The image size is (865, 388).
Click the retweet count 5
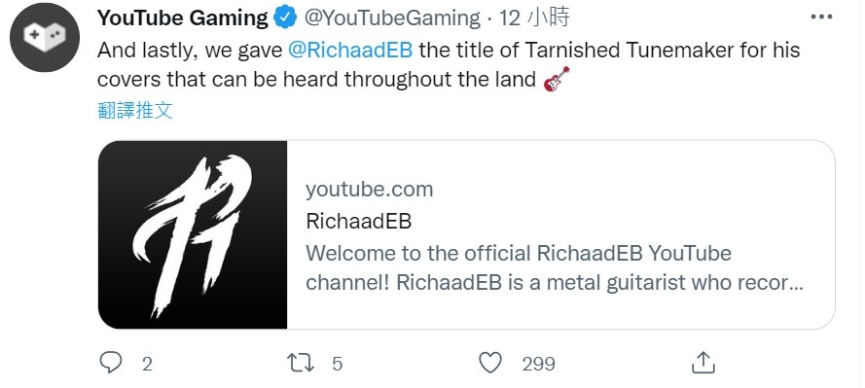pyautogui.click(x=337, y=364)
